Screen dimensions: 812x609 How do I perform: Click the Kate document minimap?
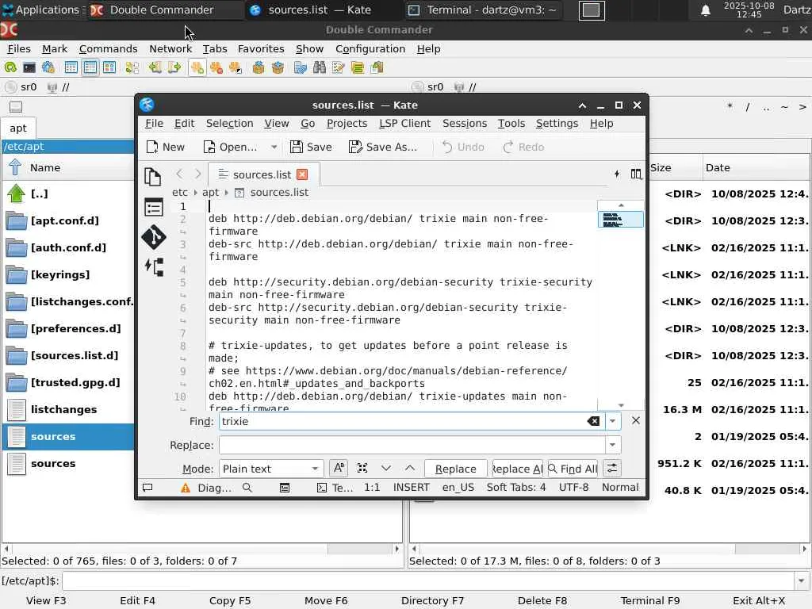point(620,219)
